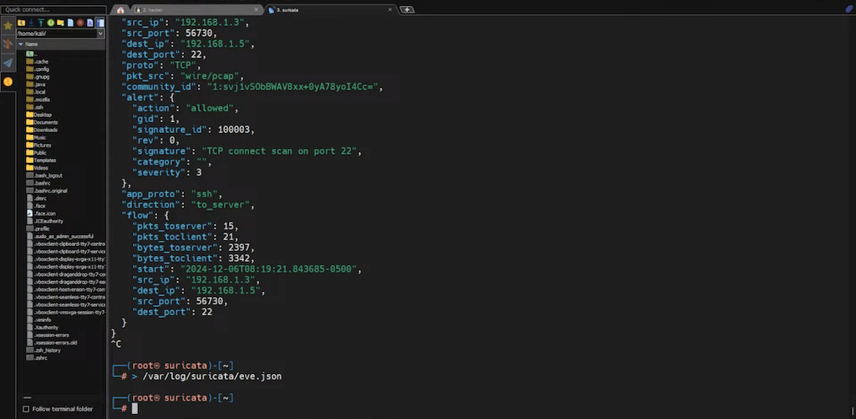Click the new tab plus button

click(x=407, y=9)
